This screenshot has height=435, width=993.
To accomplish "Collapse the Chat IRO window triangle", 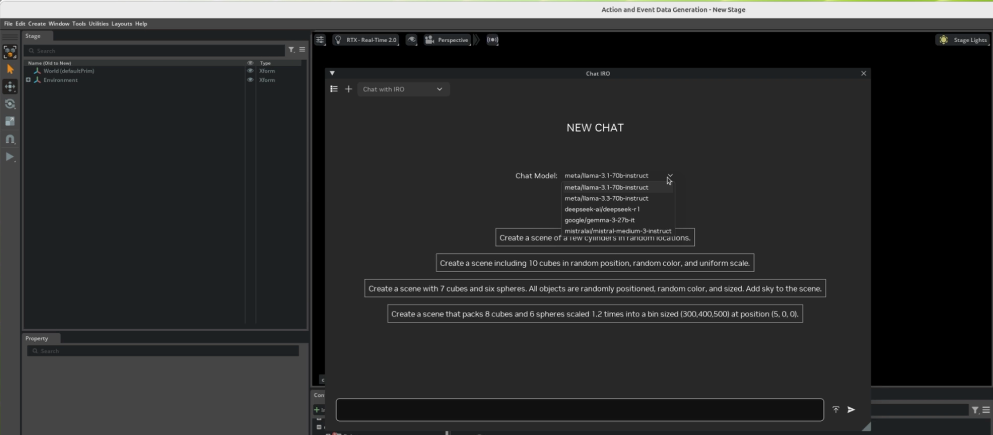I will [332, 73].
